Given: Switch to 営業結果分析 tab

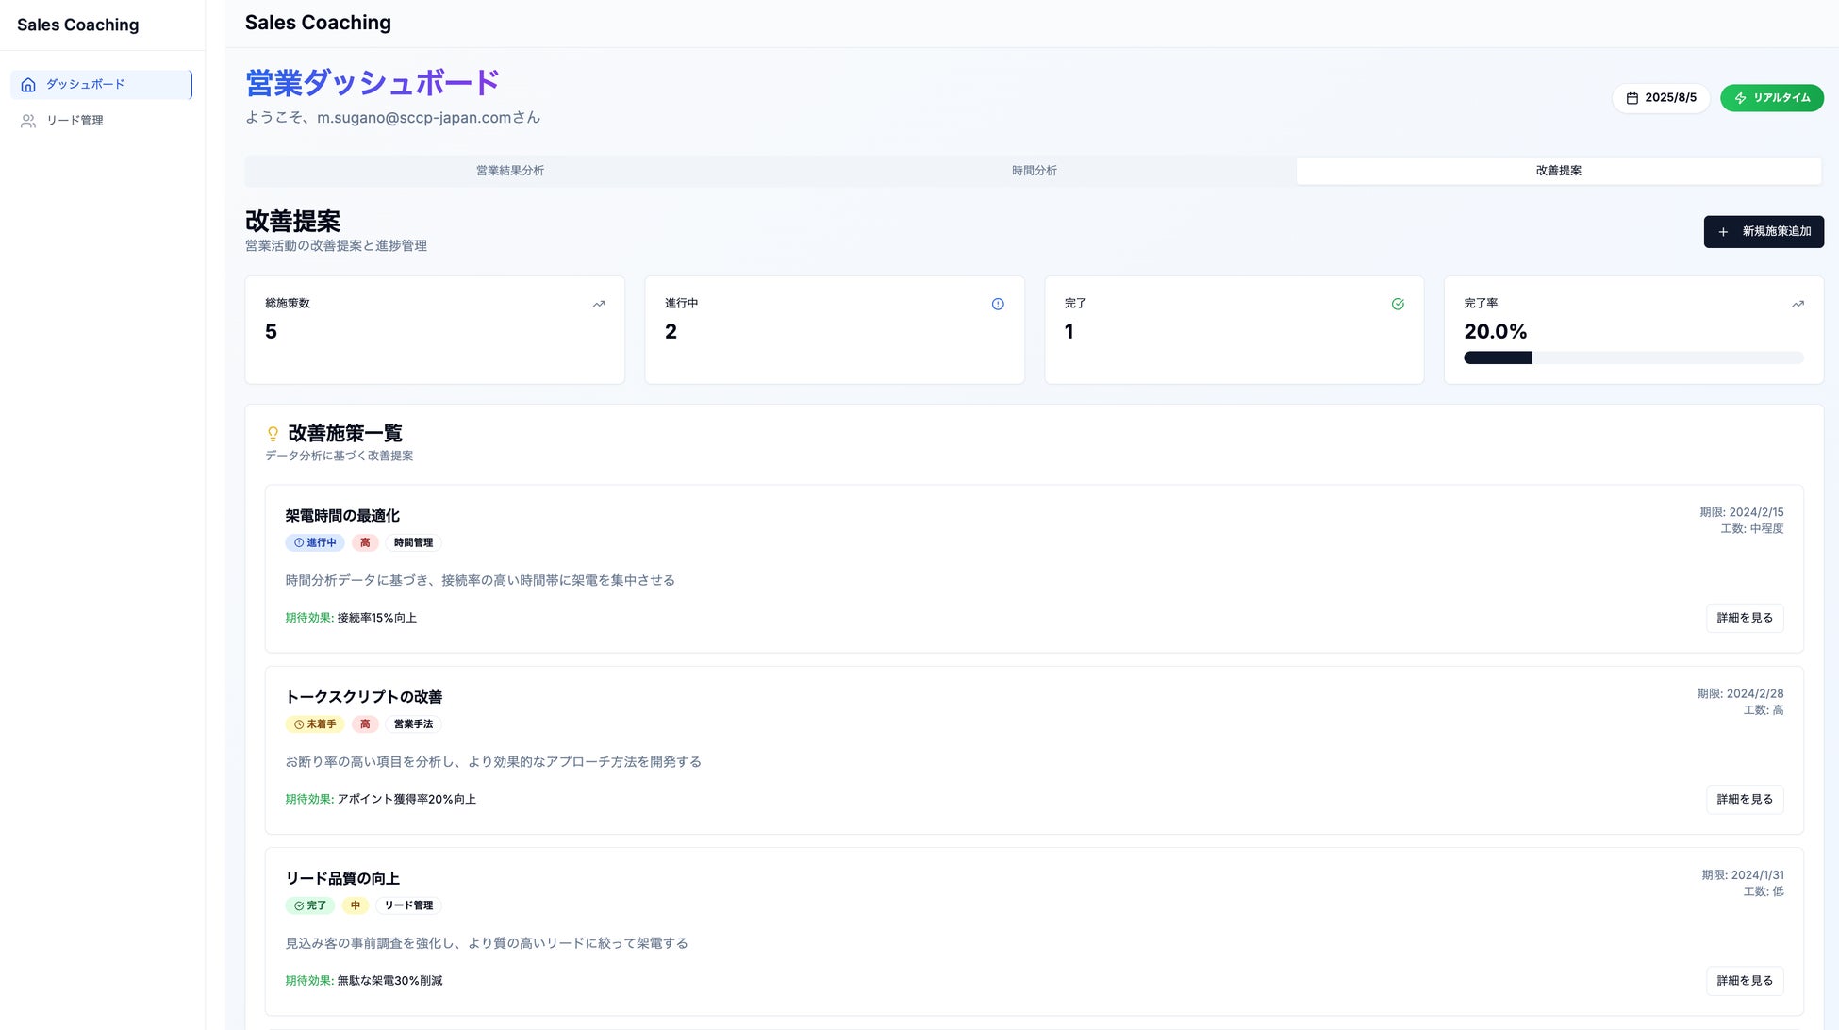Looking at the screenshot, I should click(x=509, y=171).
